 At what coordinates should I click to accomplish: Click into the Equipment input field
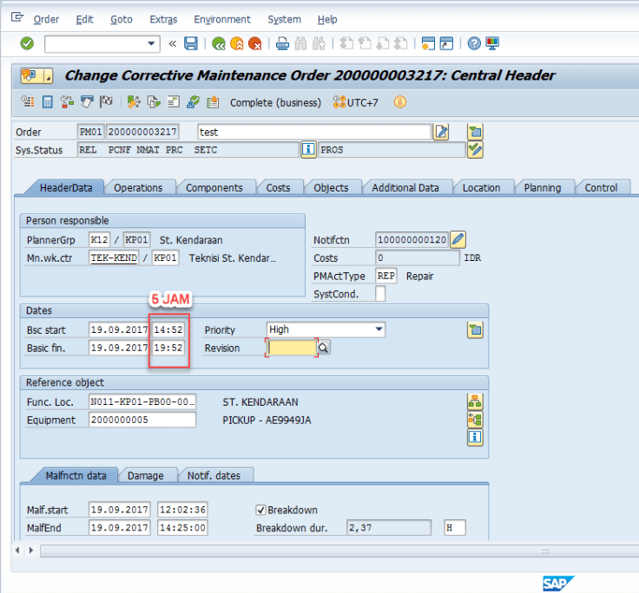click(x=142, y=420)
